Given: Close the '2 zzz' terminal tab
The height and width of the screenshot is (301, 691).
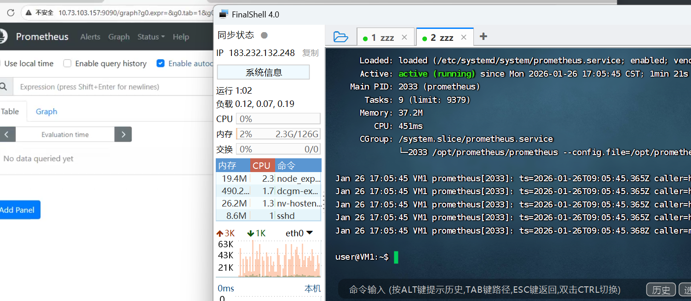Looking at the screenshot, I should click(464, 38).
